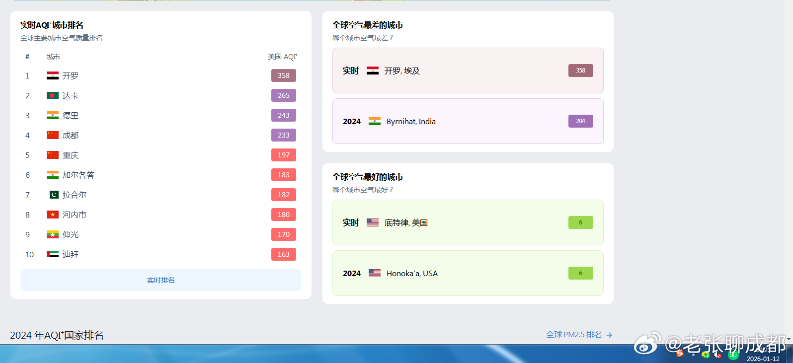Select 拉合尔 in the city ranking list
The image size is (793, 363).
click(75, 195)
